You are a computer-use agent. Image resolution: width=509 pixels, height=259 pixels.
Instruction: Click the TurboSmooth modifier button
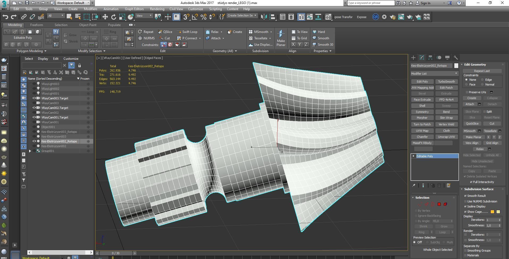[446, 82]
